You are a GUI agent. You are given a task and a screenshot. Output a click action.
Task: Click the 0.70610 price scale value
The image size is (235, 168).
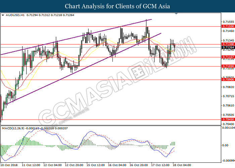[228, 106]
